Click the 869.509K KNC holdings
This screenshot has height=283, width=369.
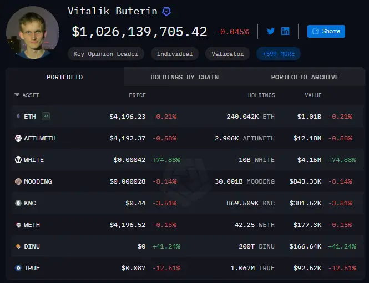[251, 203]
